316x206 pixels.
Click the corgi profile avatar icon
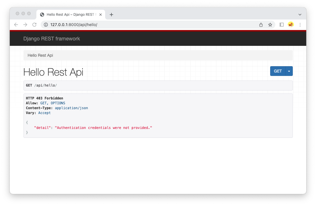click(291, 25)
